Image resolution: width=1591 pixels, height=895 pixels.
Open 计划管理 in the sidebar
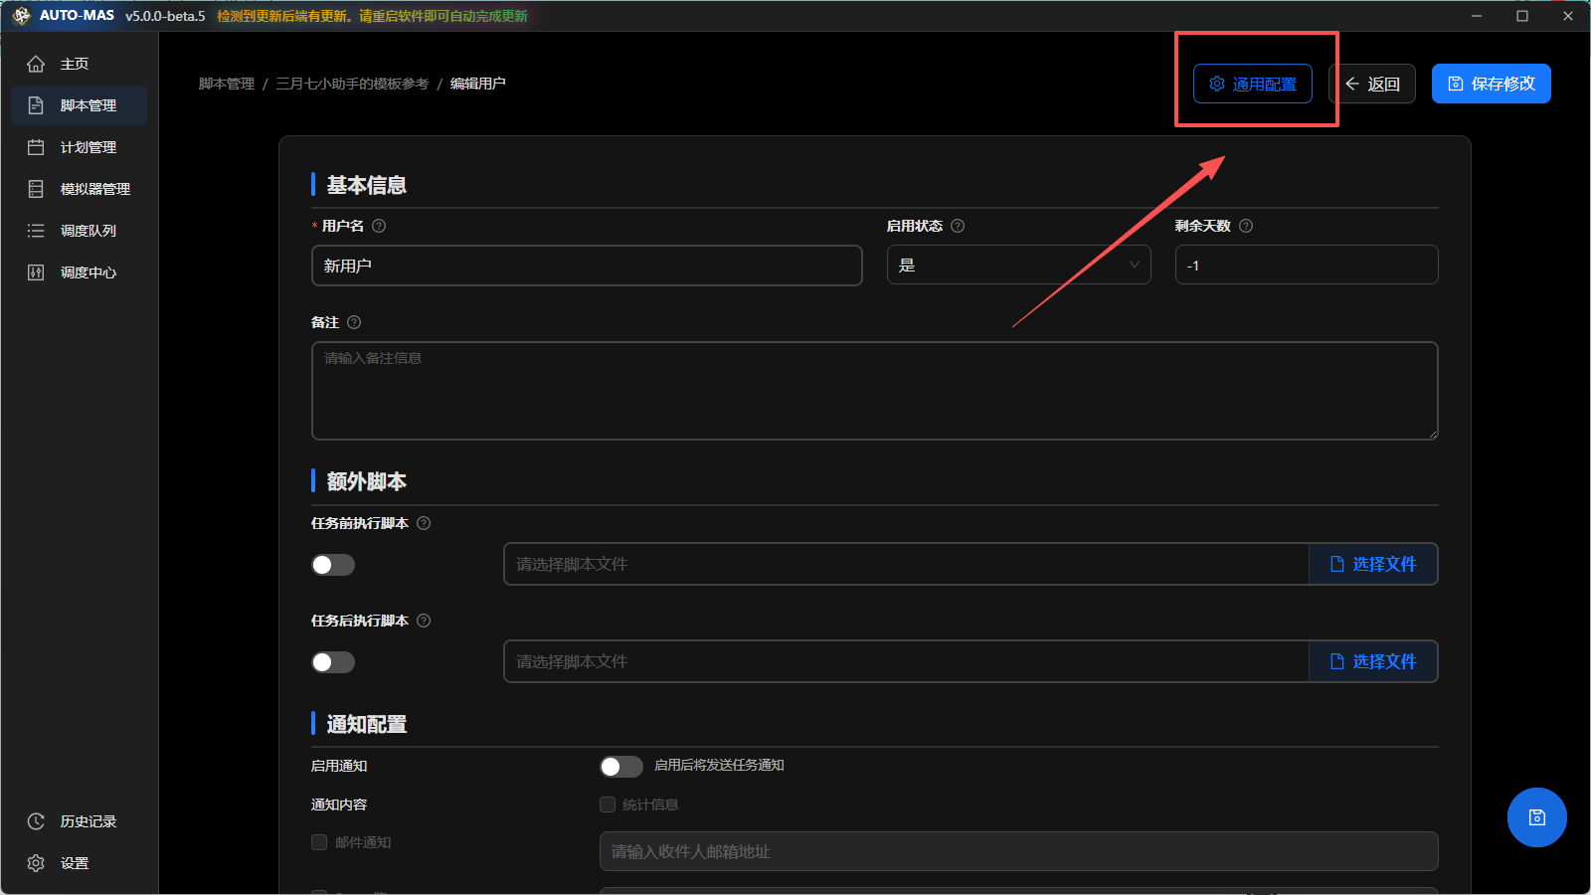88,147
